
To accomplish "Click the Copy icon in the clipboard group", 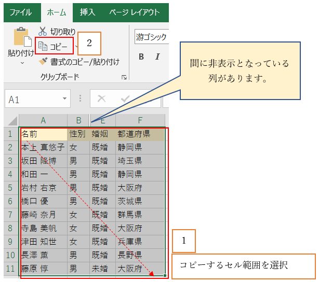I will point(43,47).
